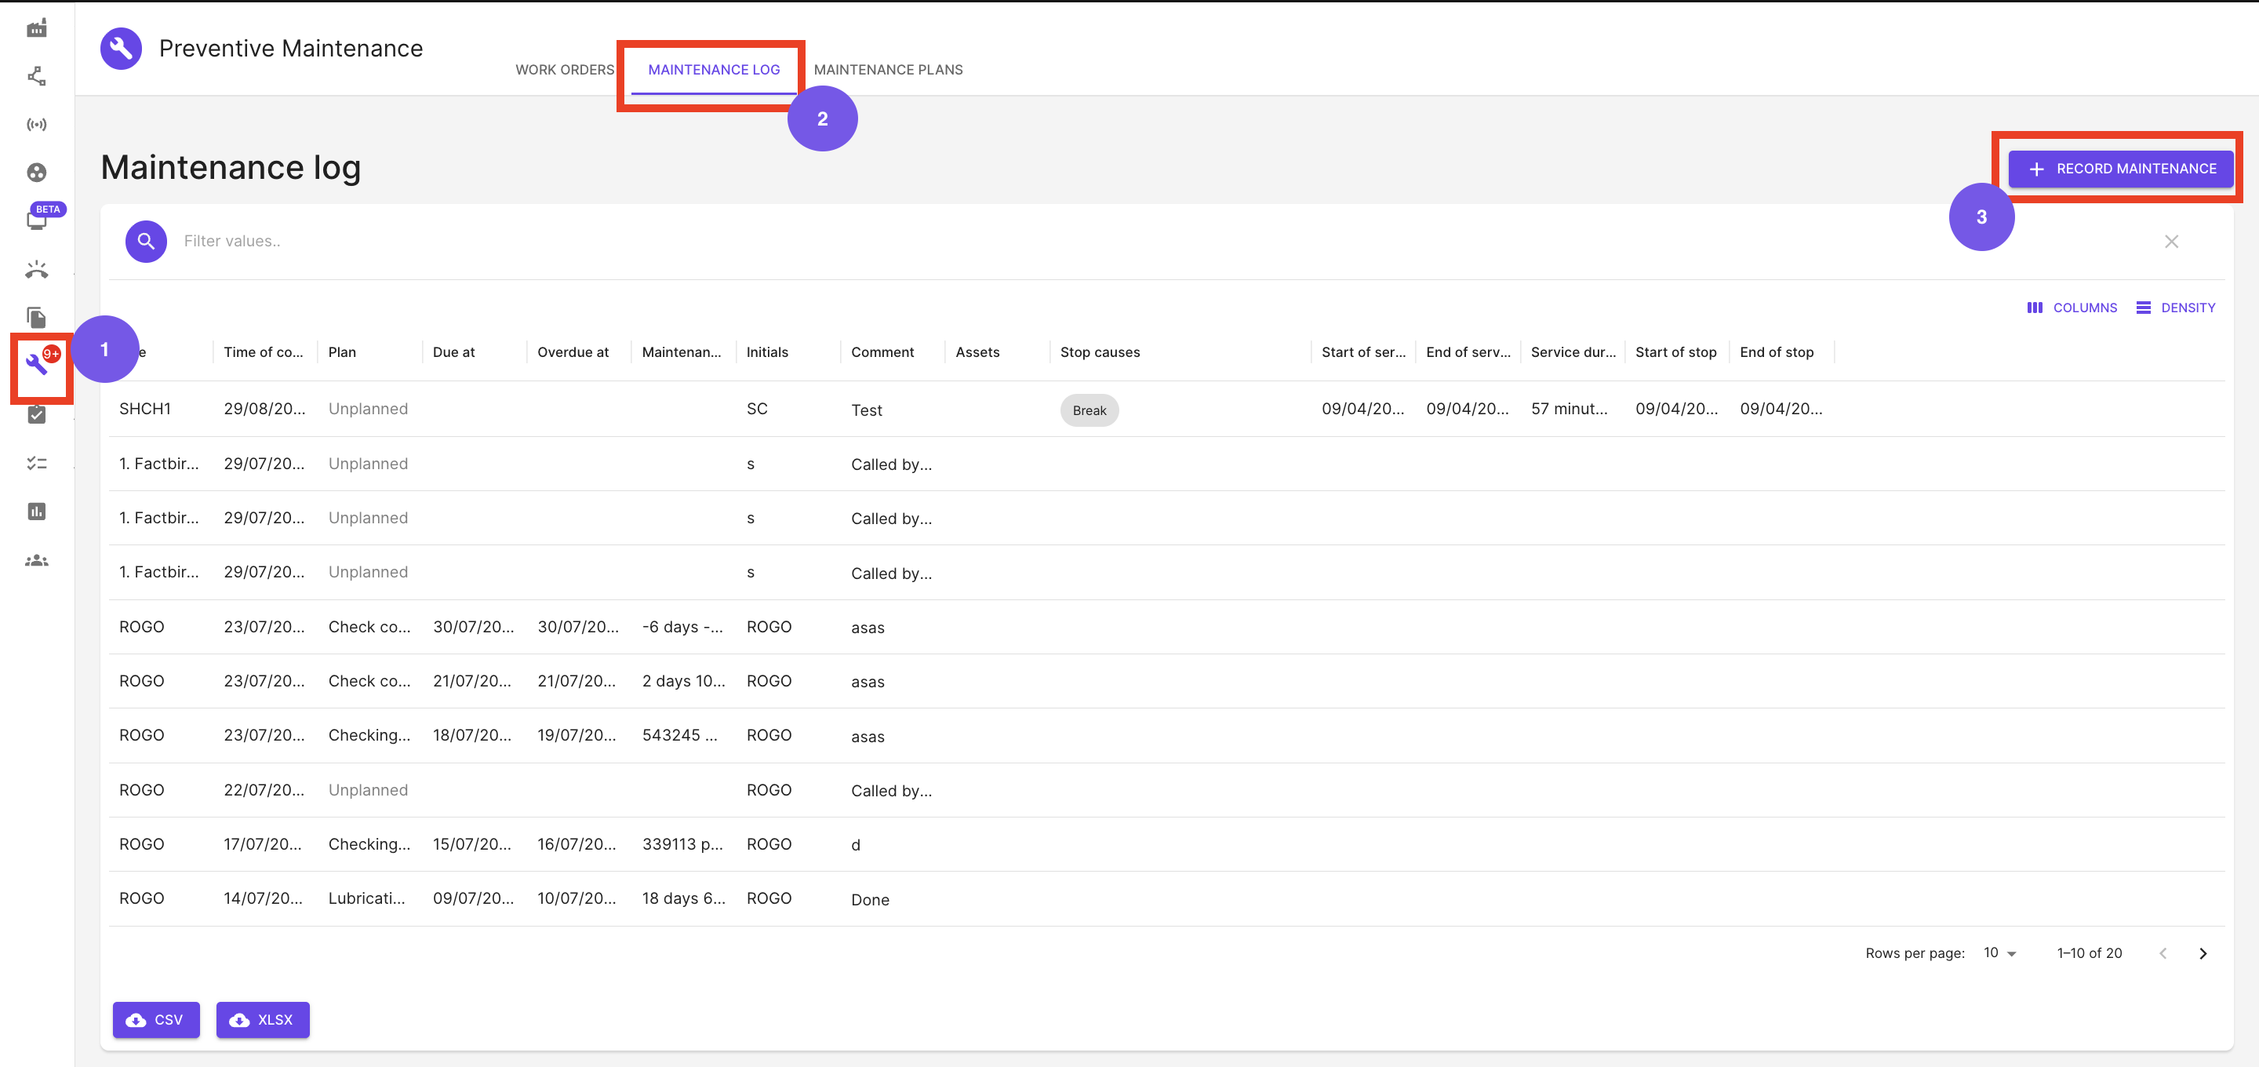Open the users group sidebar icon

pyautogui.click(x=37, y=560)
